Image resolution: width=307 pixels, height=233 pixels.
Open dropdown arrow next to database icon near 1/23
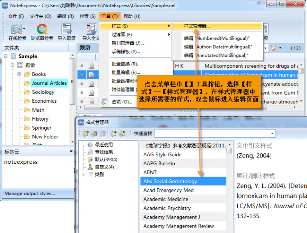[280, 48]
